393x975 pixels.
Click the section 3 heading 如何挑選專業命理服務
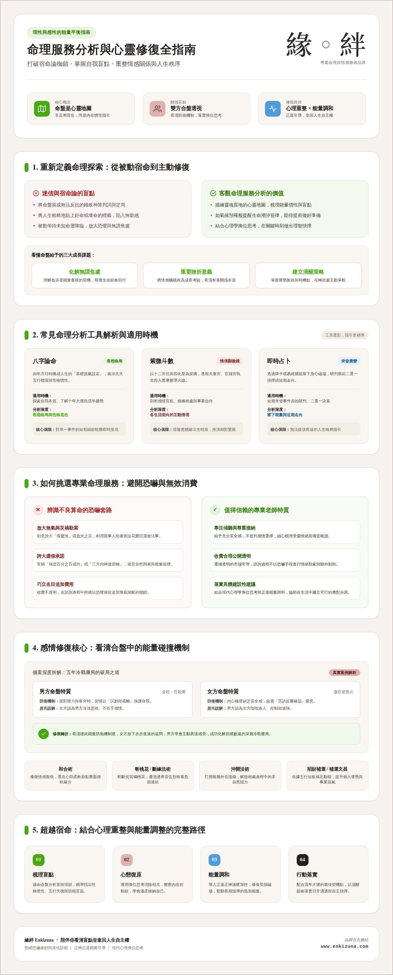pos(115,483)
